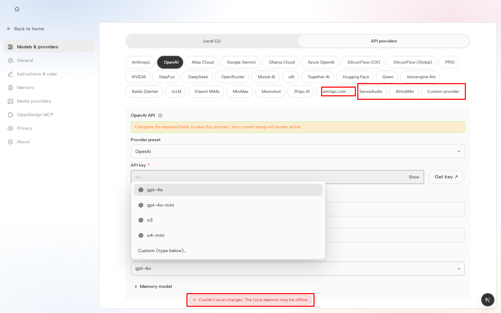Select the Baidu Qianfan provider

[144, 91]
